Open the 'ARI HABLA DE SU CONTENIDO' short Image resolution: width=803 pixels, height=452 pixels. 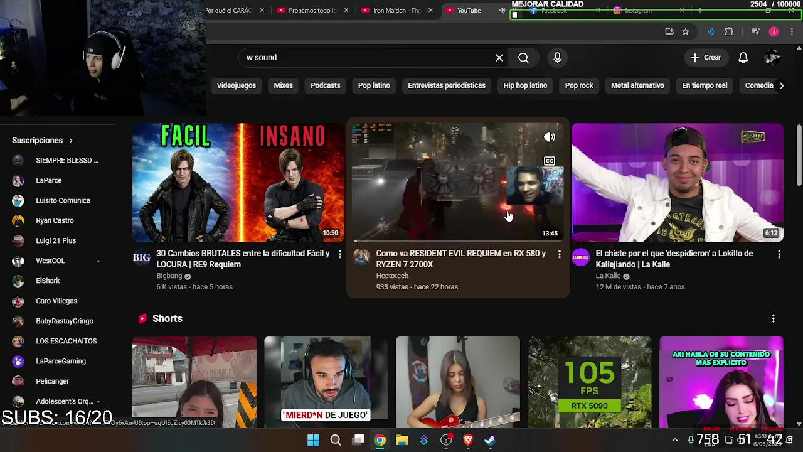tap(721, 382)
